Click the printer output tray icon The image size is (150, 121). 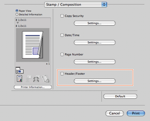[x=19, y=70]
